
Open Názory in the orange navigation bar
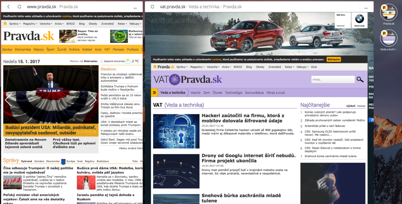(39, 49)
